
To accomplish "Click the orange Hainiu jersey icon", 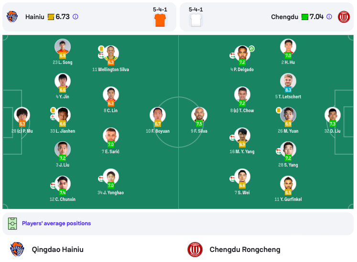I will point(160,20).
